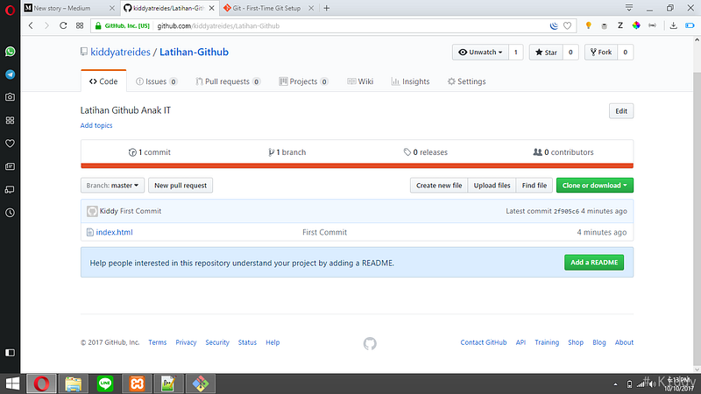Viewport: 701px width, 394px height.
Task: Click Add topics link
Action: [x=96, y=125]
